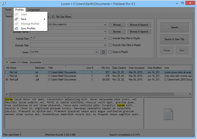Click Browse & Append for Exclude Paths
Viewport: 197px width, 139px height.
coord(139,32)
